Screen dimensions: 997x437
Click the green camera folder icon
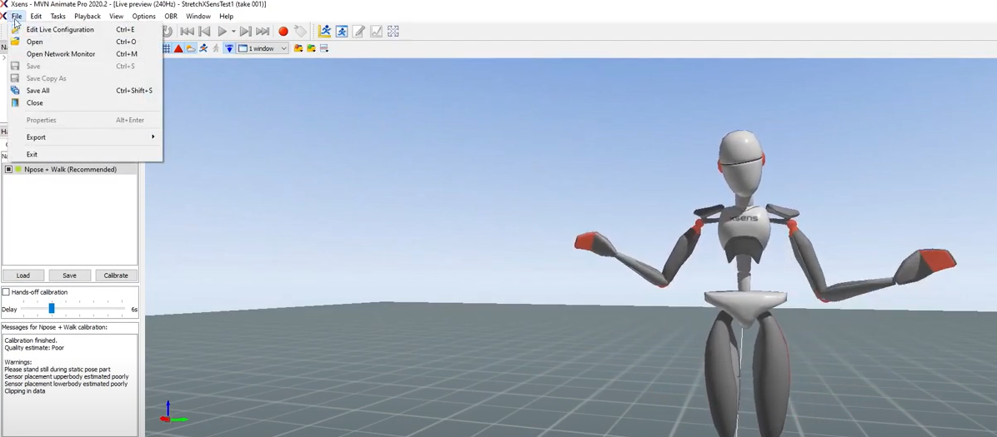[311, 48]
